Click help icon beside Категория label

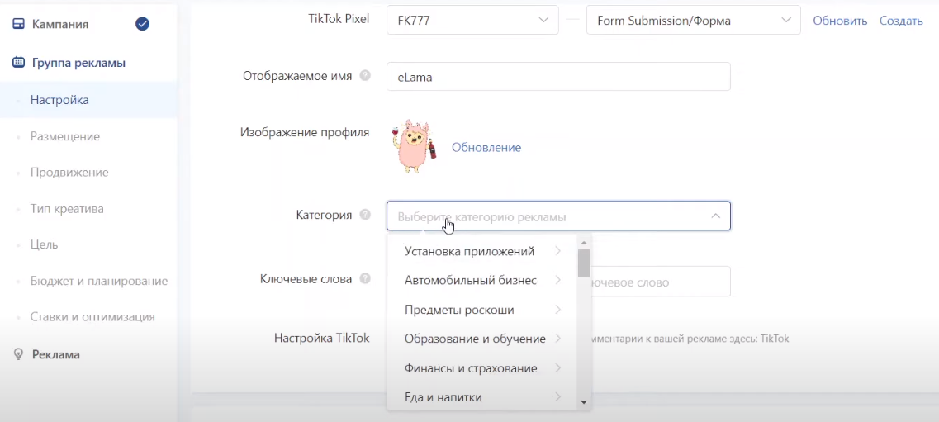(365, 215)
